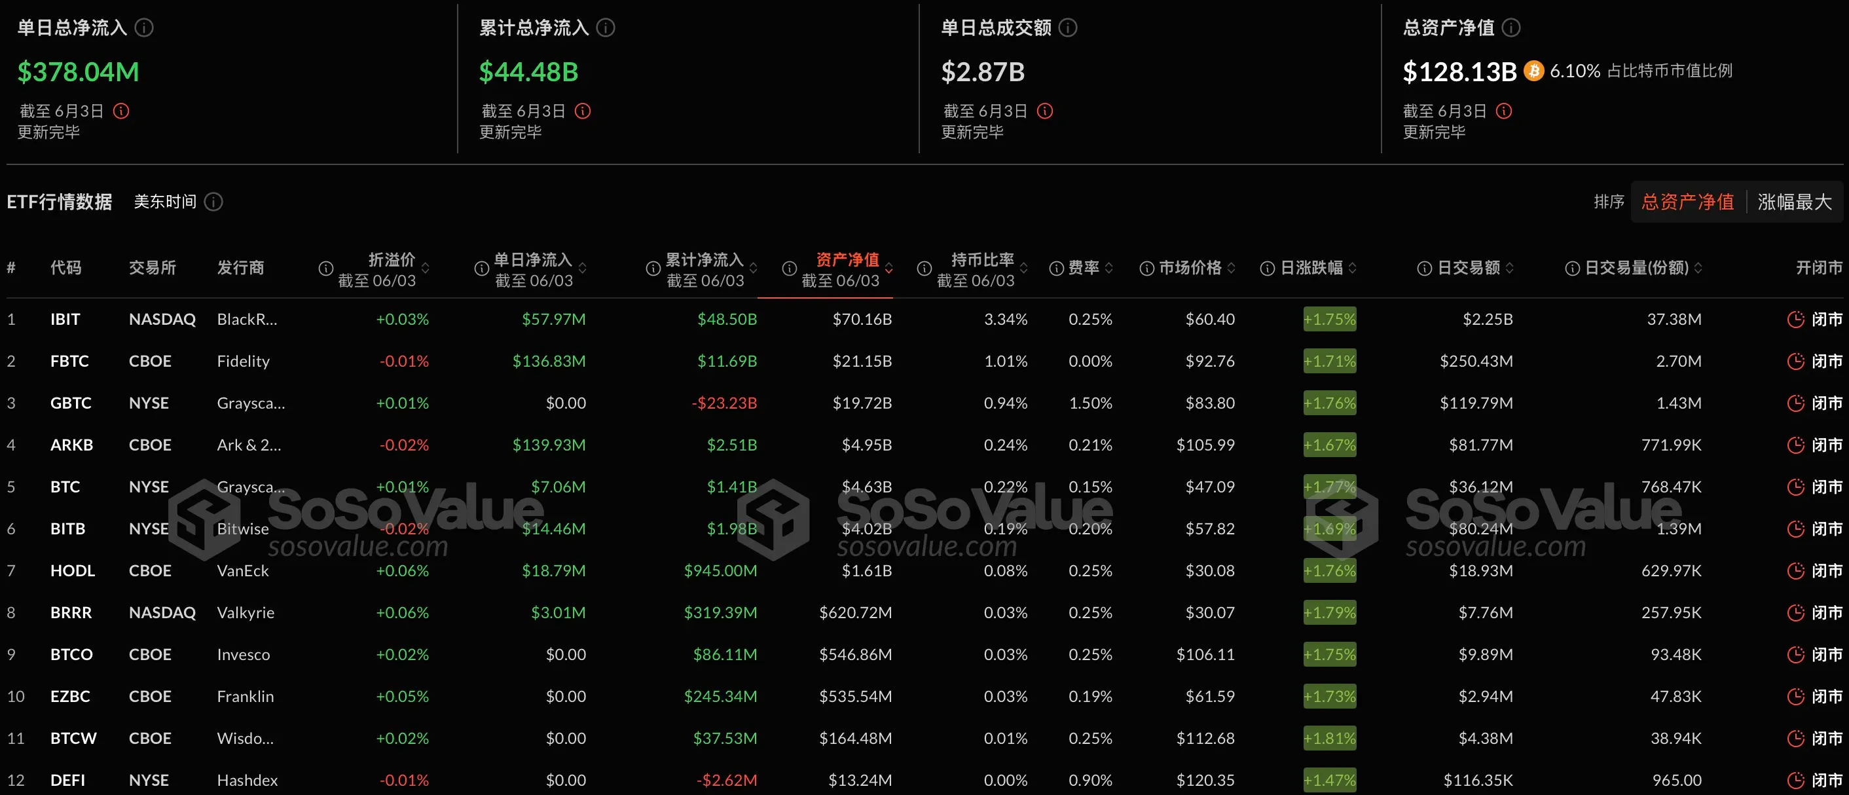
Task: Click info icon of 累计净流入 column
Action: point(653,268)
